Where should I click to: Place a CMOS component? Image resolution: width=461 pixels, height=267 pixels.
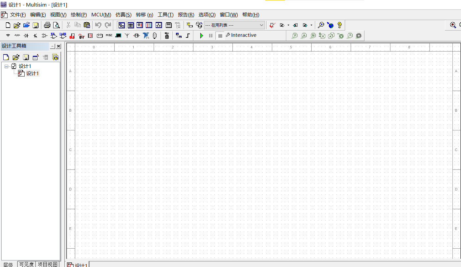[x=63, y=35]
